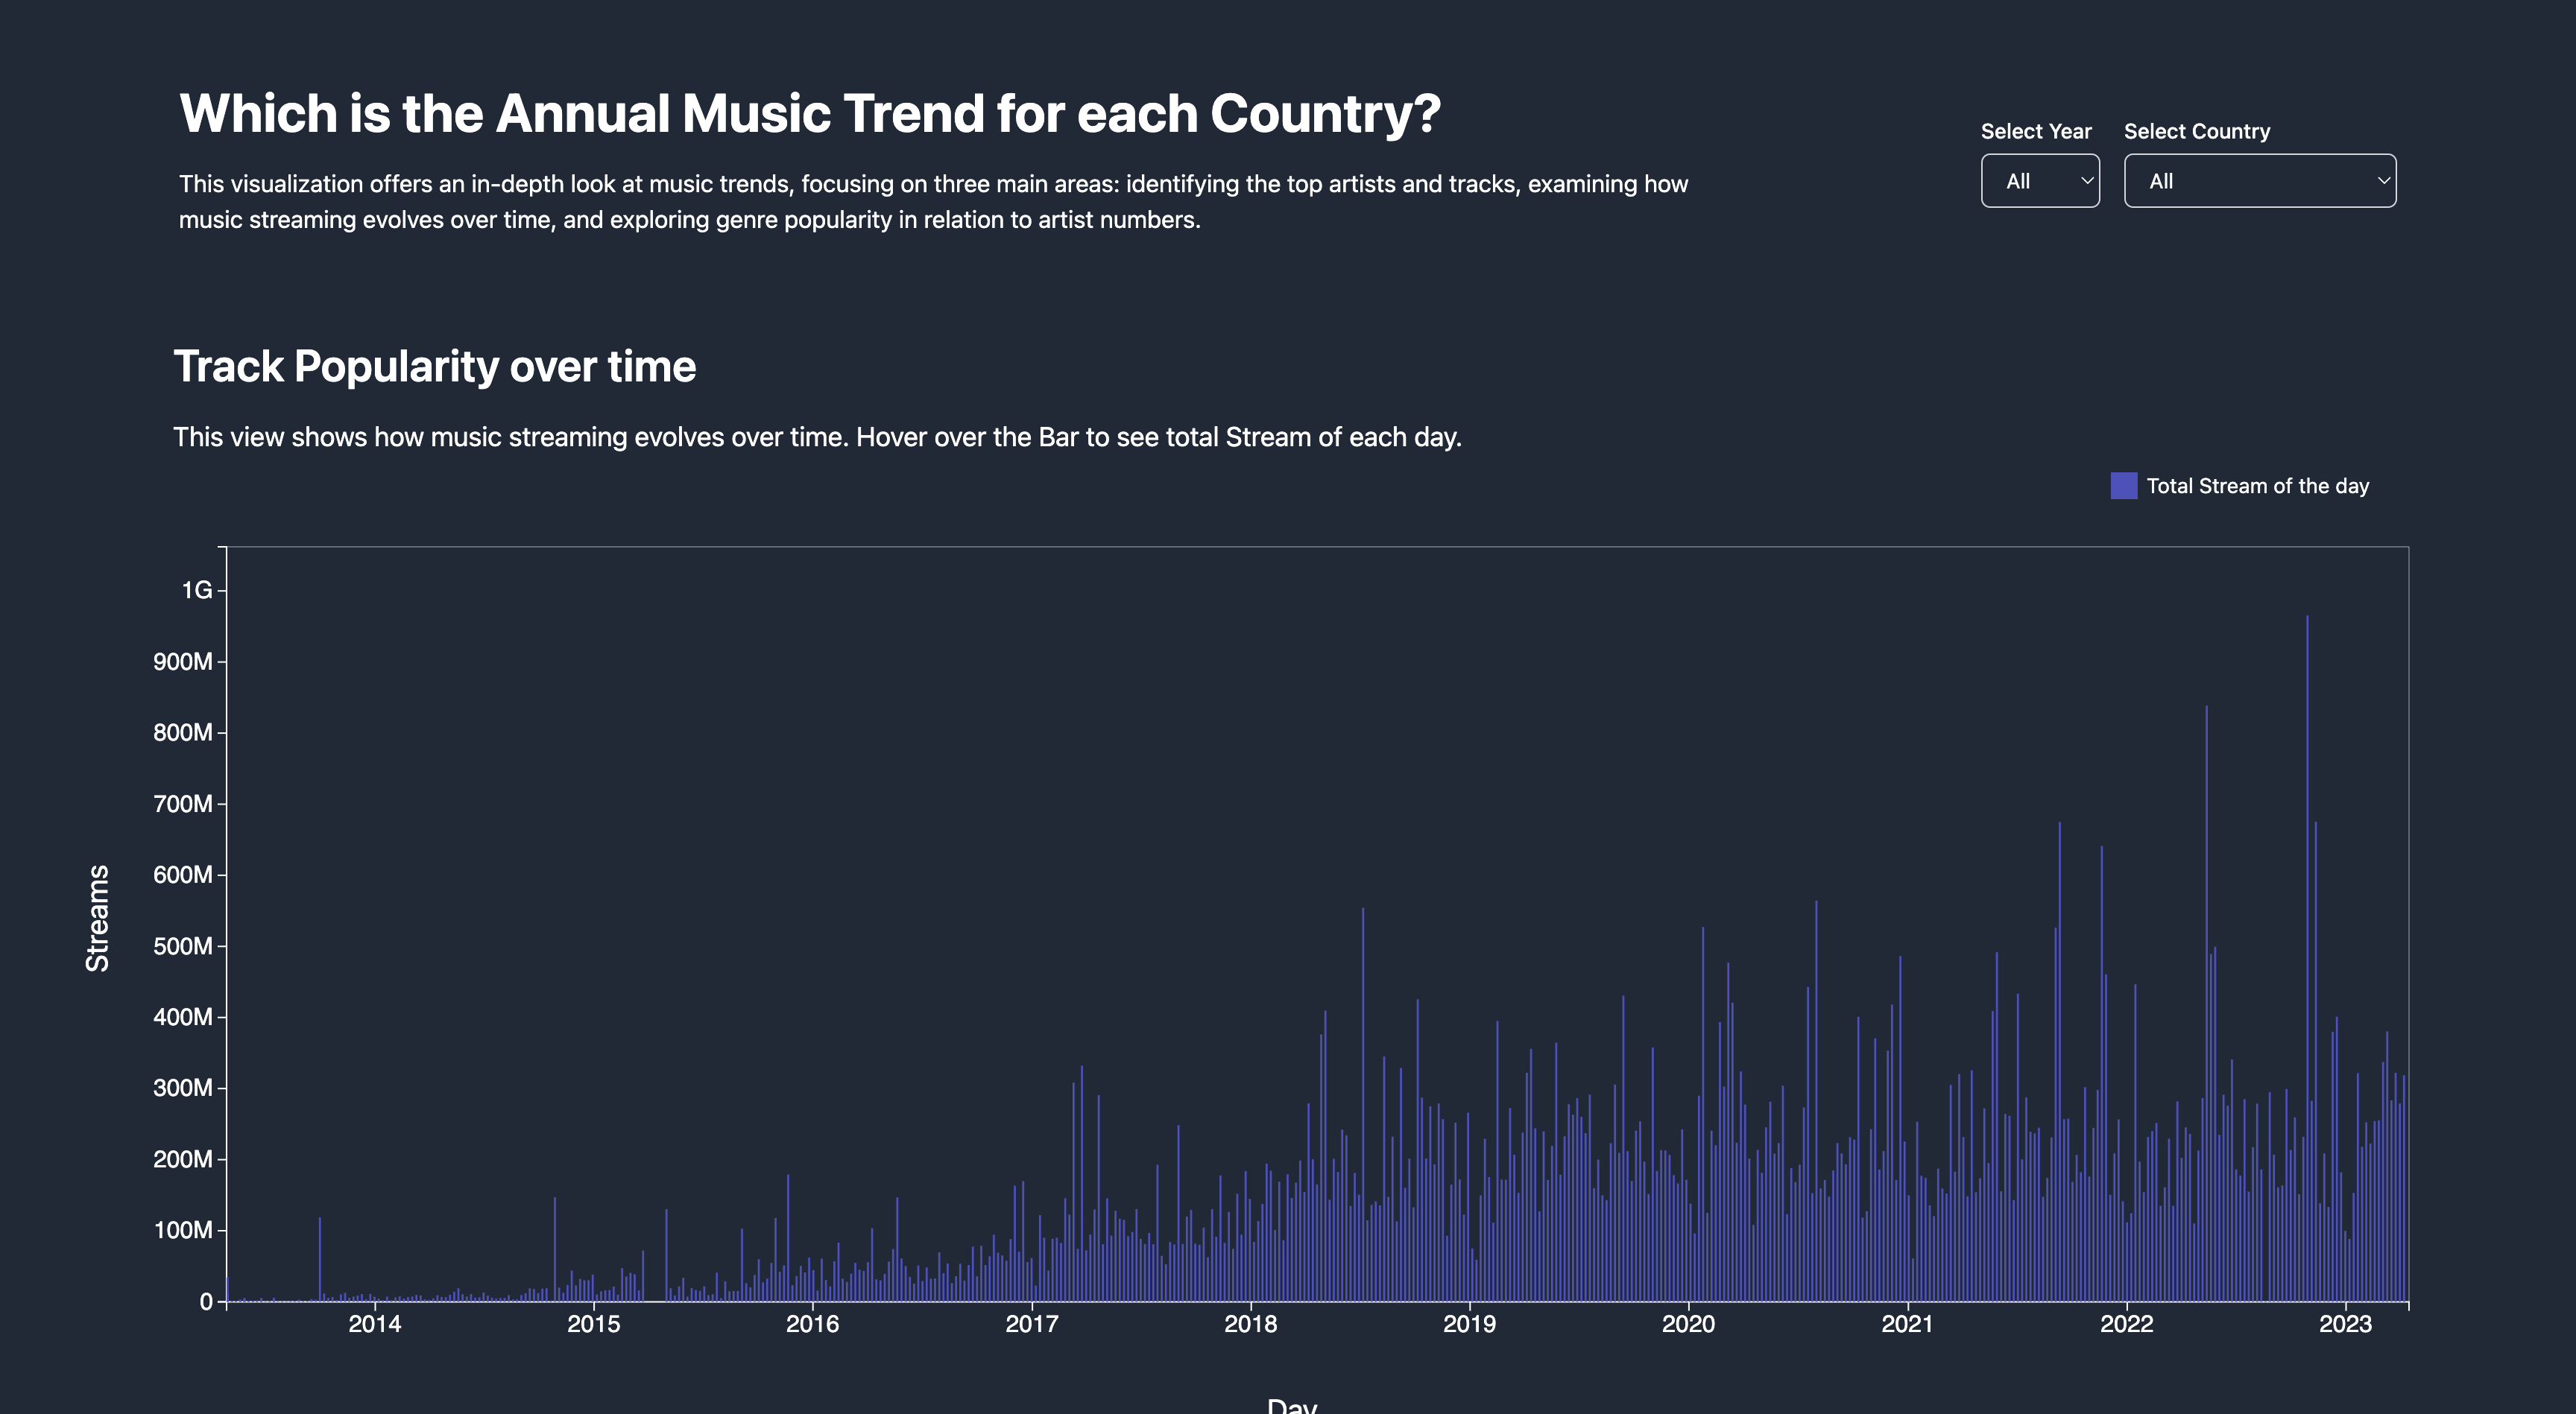The height and width of the screenshot is (1414, 2576).
Task: Click the 2023 x-axis tick label
Action: [x=2345, y=1324]
